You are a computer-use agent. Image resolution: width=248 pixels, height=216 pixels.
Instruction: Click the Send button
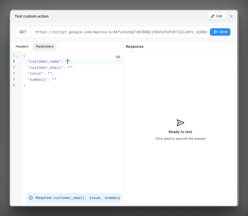click(x=220, y=32)
